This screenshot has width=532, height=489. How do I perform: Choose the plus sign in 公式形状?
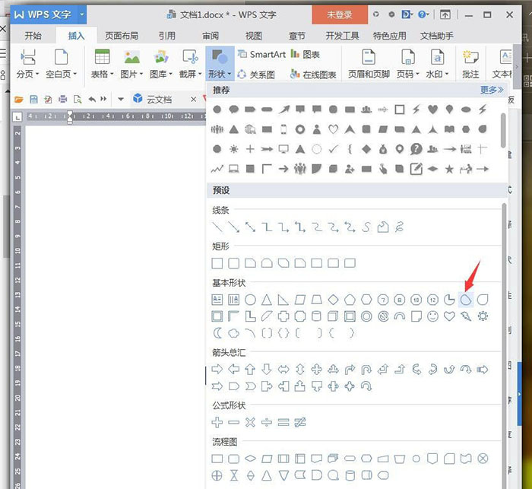coord(217,422)
